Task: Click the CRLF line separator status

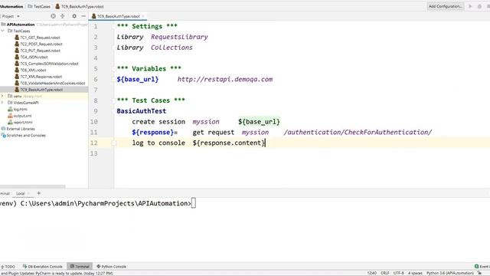Action: (x=385, y=273)
